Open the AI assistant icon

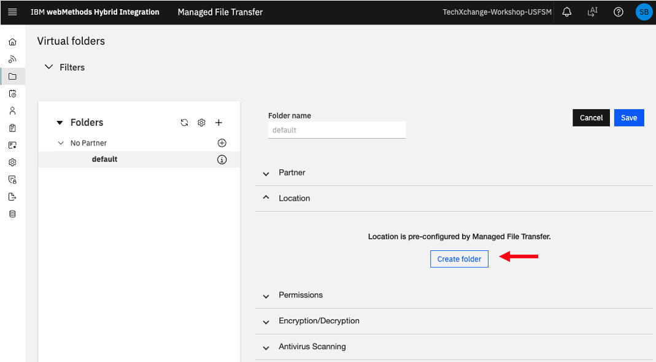pyautogui.click(x=592, y=12)
